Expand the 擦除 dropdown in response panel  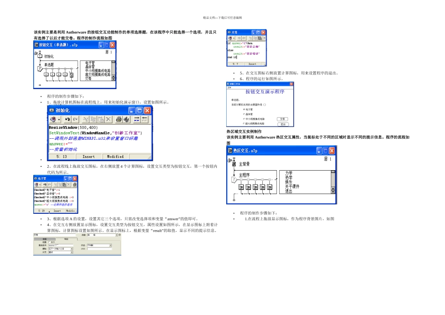(72, 249)
